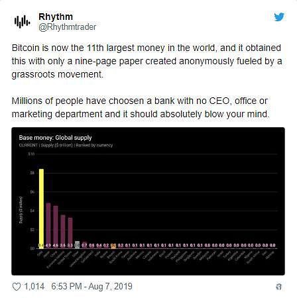Viewport: 297px width, 298px height.
Task: Open Rhythm's profile avatar icon
Action: click(22, 21)
